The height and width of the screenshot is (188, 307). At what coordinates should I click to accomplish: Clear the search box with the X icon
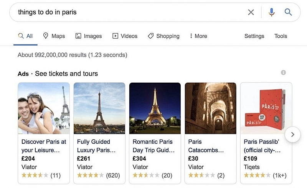251,12
